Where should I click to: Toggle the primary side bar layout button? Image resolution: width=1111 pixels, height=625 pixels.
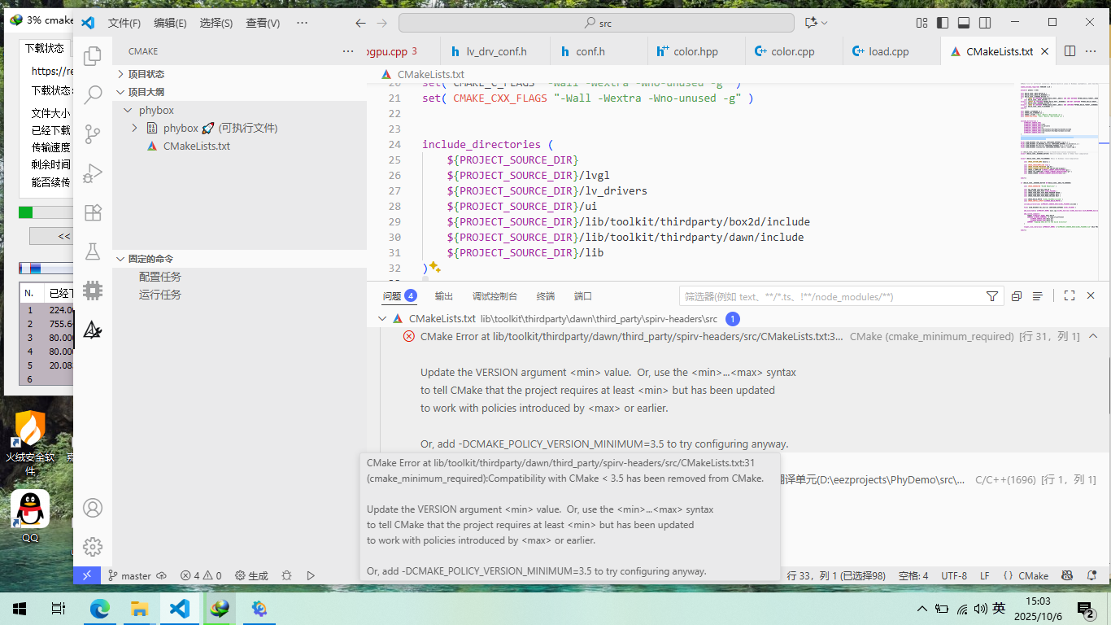tap(943, 23)
